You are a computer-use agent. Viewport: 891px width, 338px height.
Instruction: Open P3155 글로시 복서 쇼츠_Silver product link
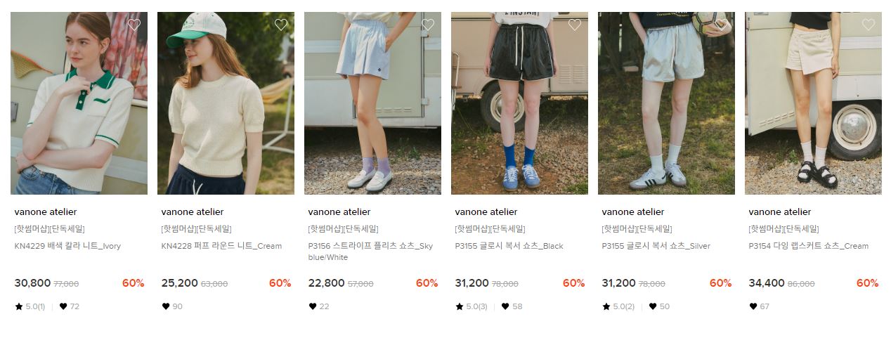(x=656, y=246)
